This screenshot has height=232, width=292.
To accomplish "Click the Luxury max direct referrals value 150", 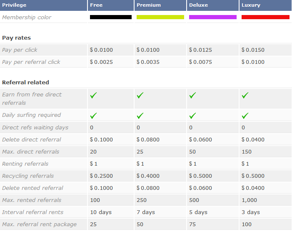I will click(247, 152).
